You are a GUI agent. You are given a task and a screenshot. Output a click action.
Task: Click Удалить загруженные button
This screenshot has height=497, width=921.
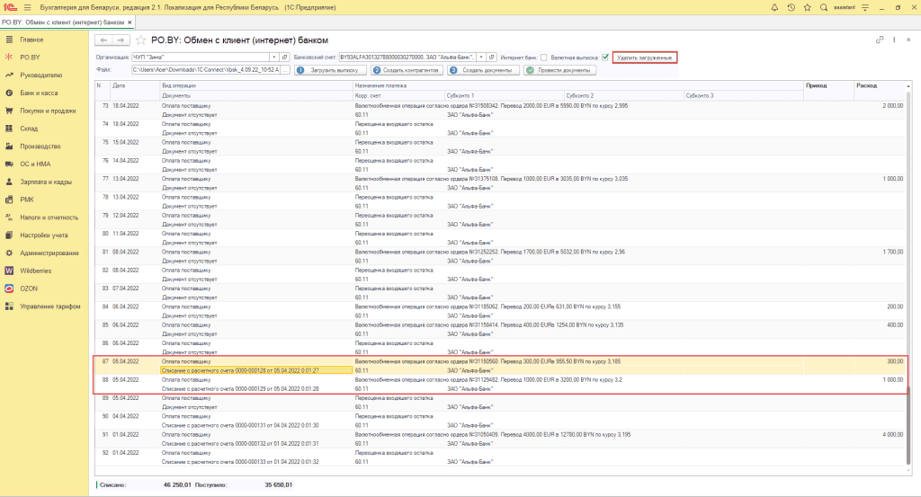644,58
